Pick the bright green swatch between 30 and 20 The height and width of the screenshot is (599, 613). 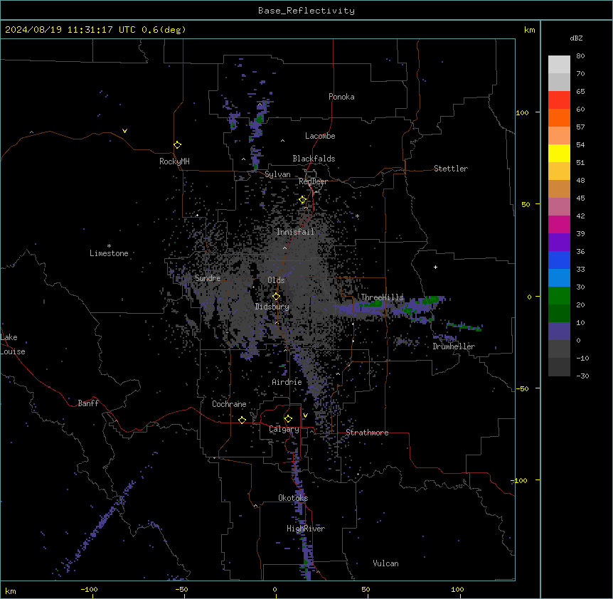pyautogui.click(x=559, y=296)
